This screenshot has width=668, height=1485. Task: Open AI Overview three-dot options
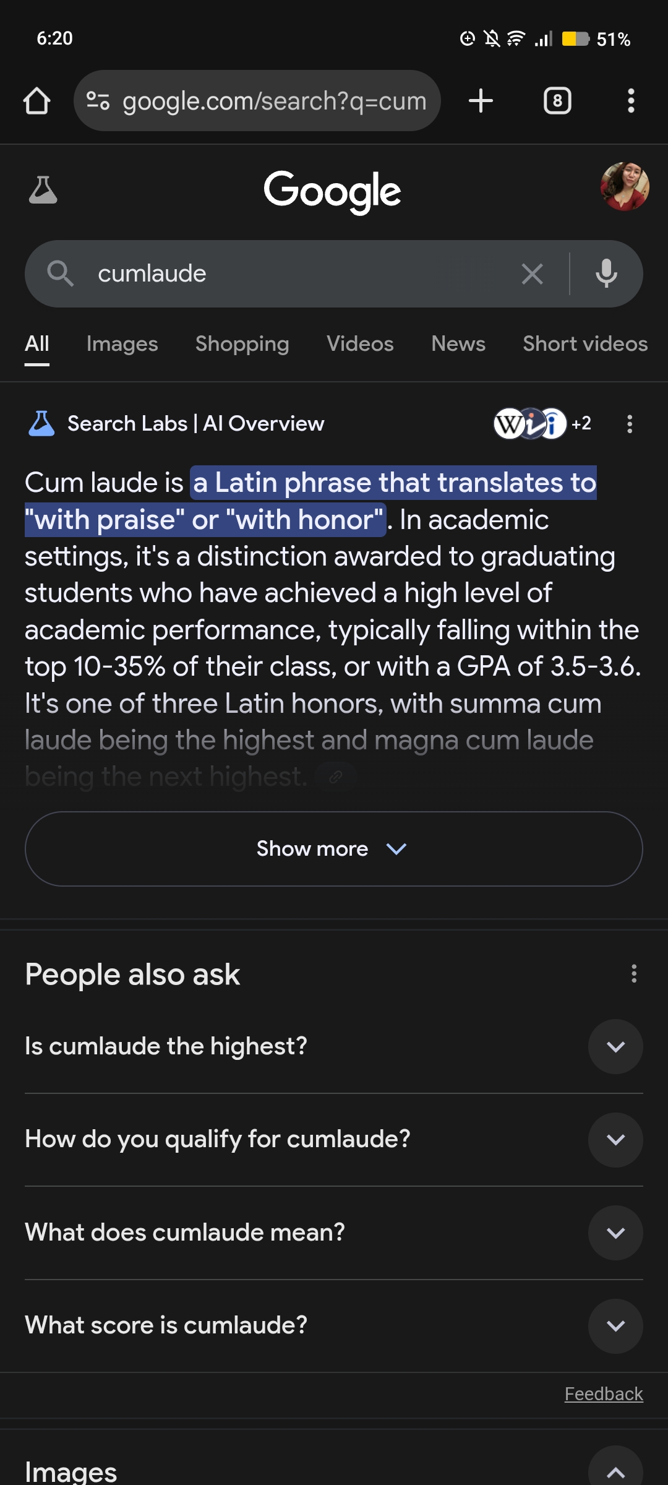630,424
